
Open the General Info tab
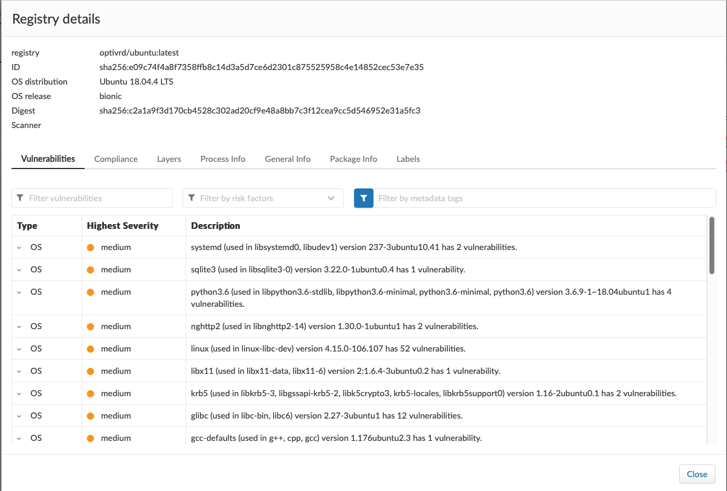288,159
